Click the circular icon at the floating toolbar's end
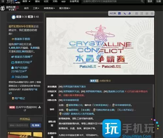163x138 pixels. tap(152, 14)
